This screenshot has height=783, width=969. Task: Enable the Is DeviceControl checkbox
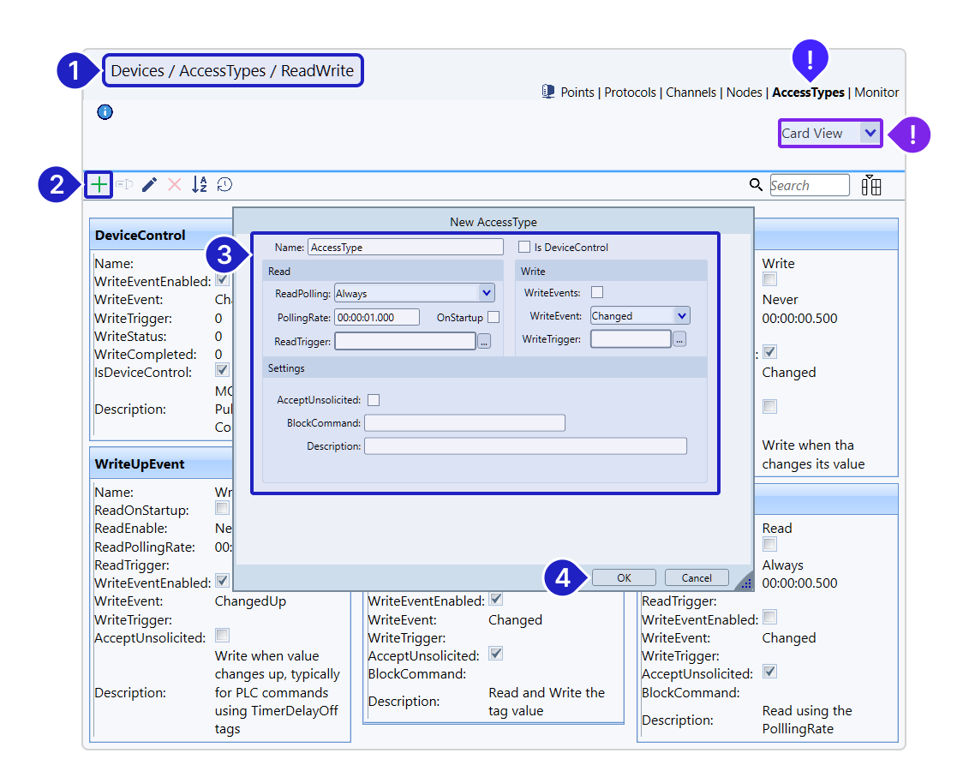click(x=524, y=248)
